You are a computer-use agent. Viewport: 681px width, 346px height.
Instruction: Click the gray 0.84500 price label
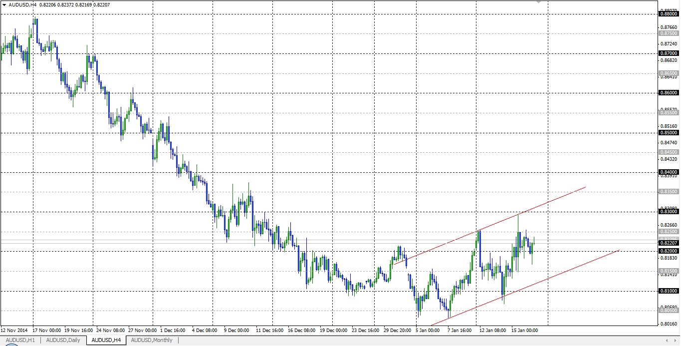pyautogui.click(x=668, y=152)
